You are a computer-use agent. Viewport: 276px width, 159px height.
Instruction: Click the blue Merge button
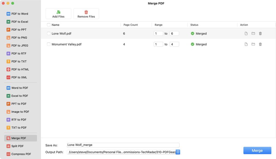point(257,150)
